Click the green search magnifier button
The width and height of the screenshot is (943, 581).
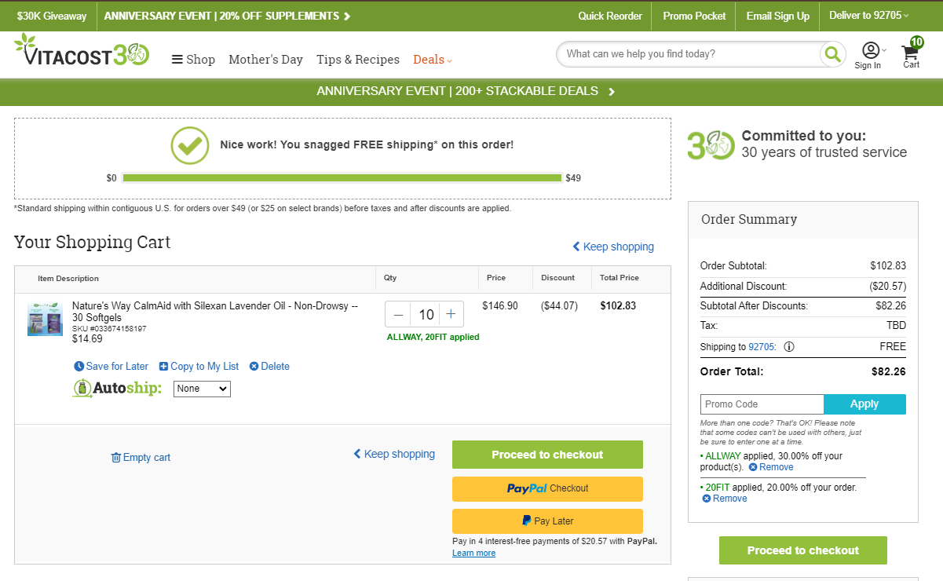click(832, 54)
